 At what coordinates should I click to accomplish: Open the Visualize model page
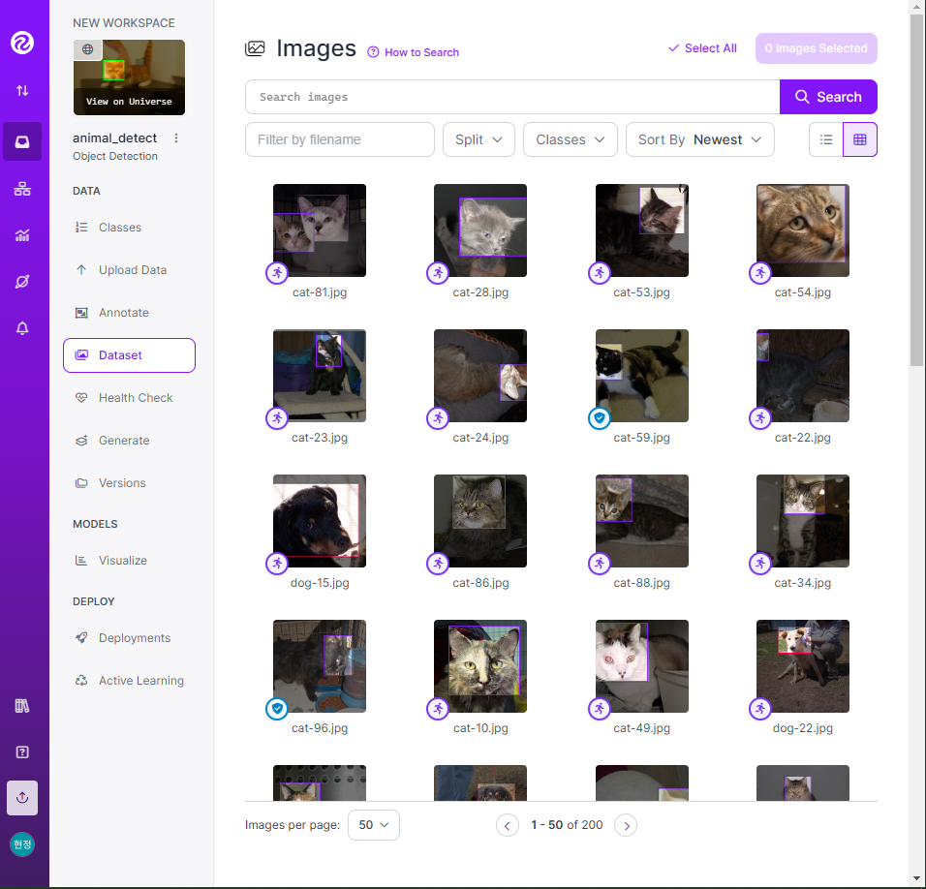tap(122, 560)
